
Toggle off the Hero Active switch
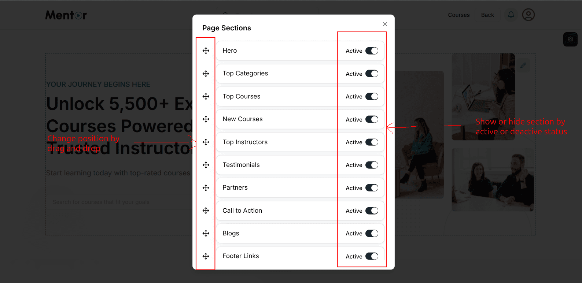tap(372, 51)
